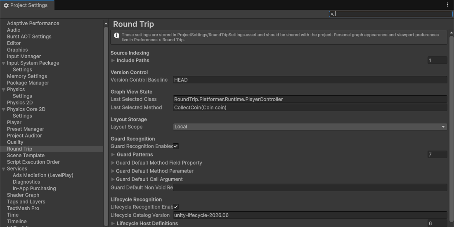Screen dimensions: 454x227
Task: Open Scene Template settings
Action: pos(26,156)
